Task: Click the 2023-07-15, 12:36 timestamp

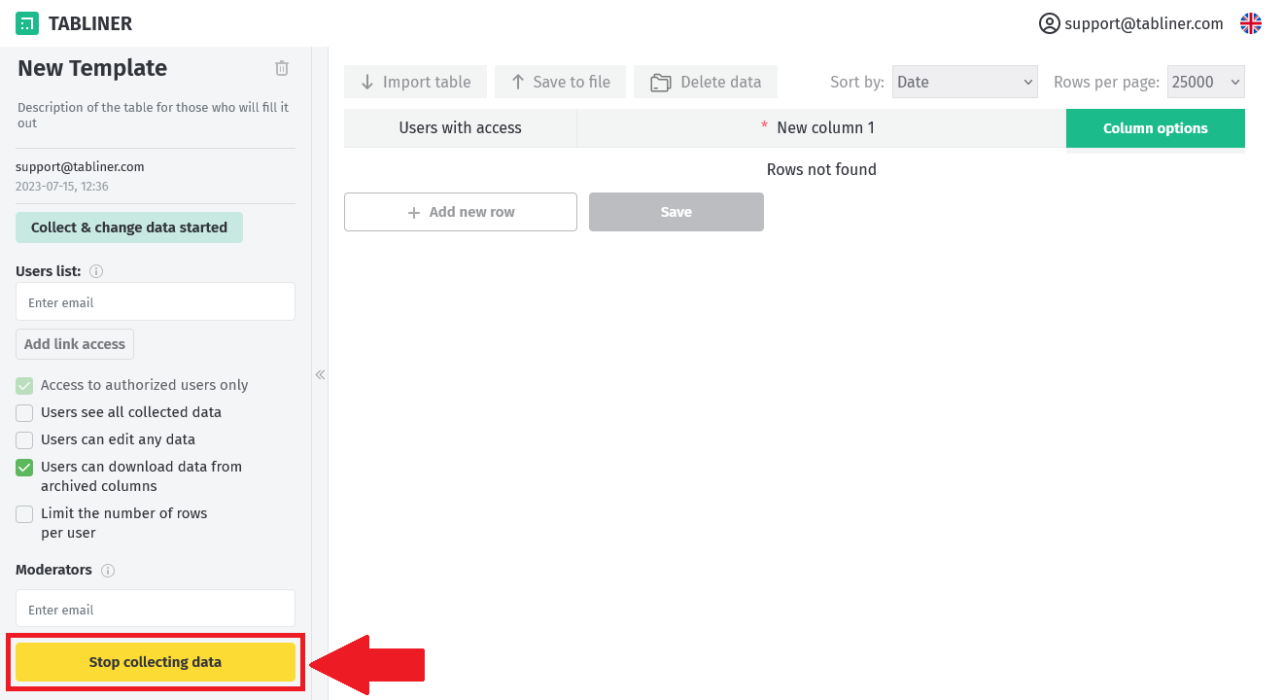Action: point(62,186)
